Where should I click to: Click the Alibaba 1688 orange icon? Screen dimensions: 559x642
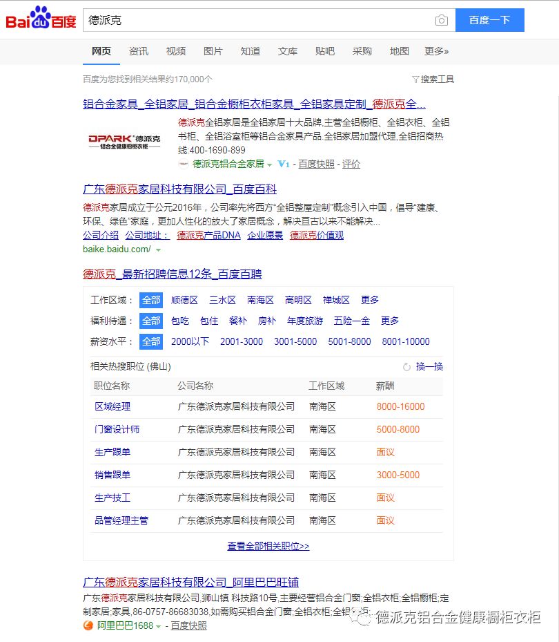pyautogui.click(x=88, y=625)
